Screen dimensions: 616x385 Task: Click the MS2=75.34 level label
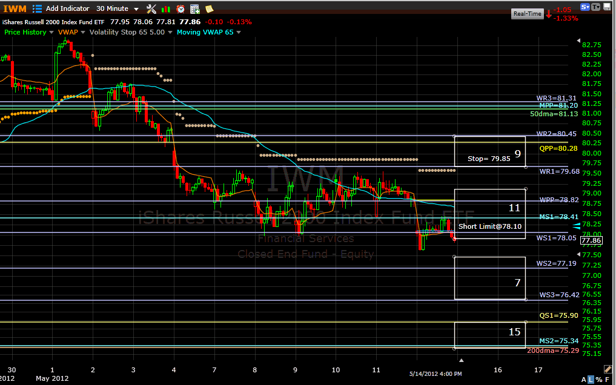coord(558,341)
